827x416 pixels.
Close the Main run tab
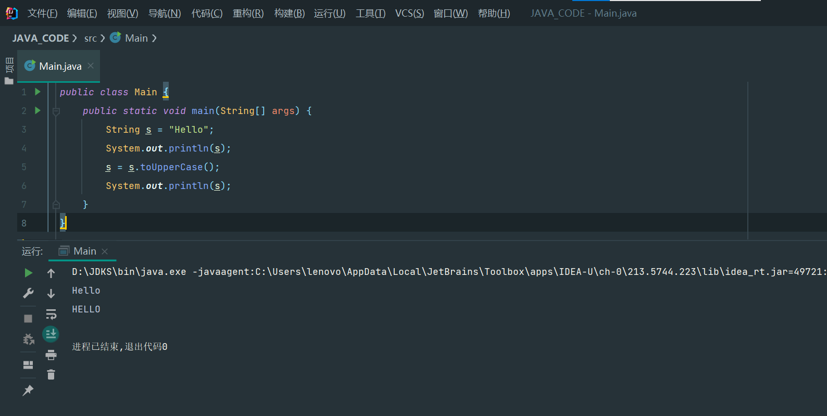105,251
